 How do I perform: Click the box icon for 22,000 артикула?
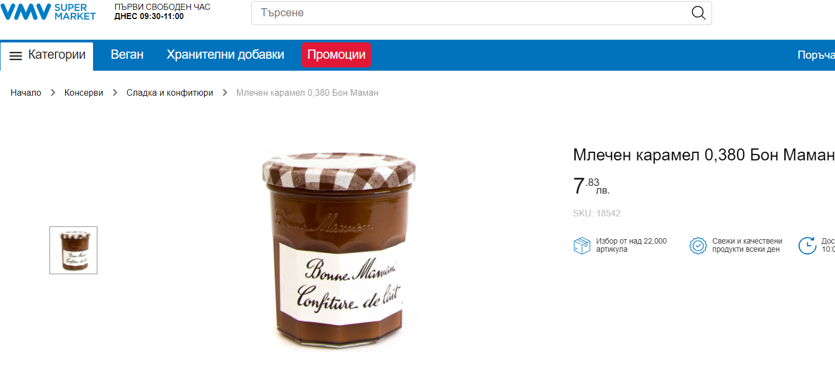(x=582, y=246)
